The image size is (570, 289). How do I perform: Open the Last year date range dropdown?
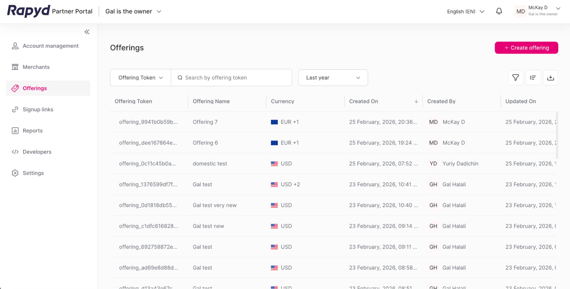333,77
